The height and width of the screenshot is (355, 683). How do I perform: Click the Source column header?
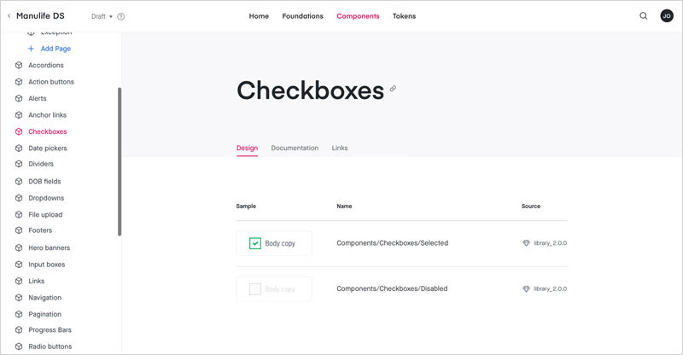(x=531, y=206)
